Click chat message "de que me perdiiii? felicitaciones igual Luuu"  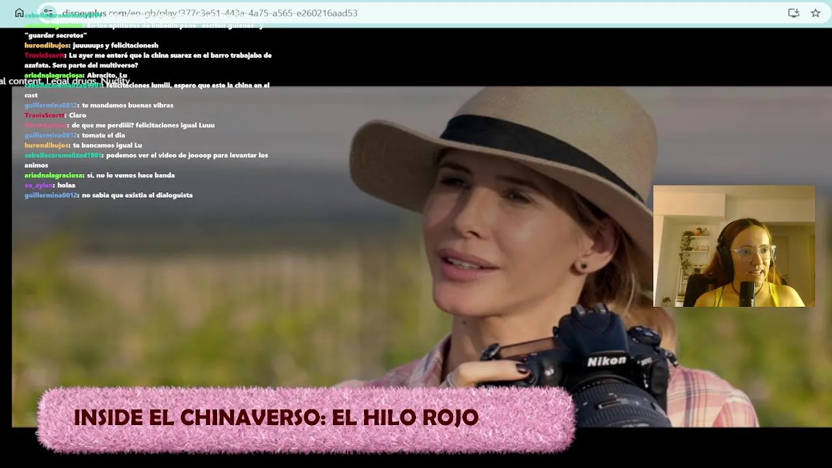[143, 125]
